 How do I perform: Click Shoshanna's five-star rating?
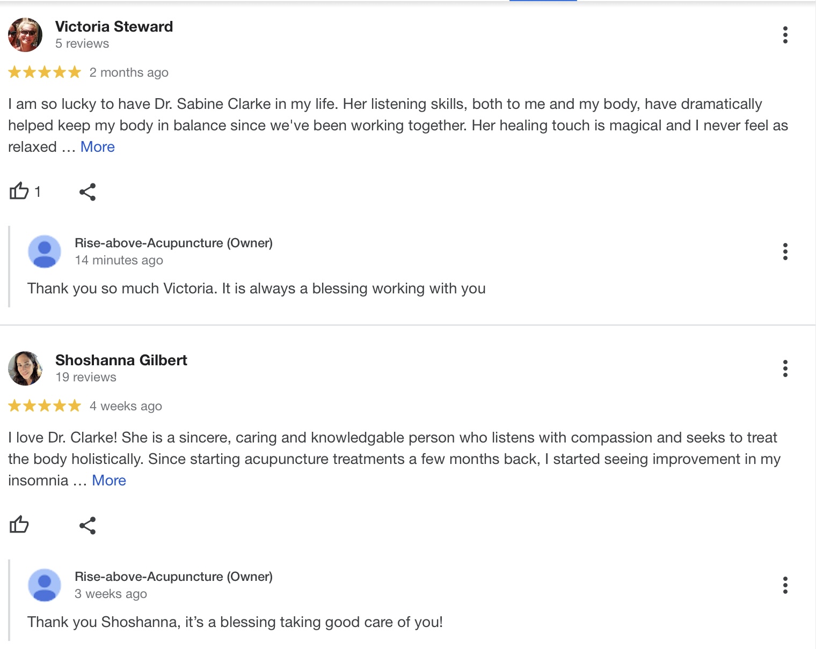pyautogui.click(x=45, y=406)
